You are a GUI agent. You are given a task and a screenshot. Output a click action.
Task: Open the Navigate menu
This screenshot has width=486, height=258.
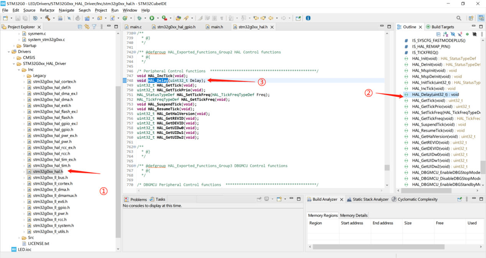coord(67,10)
